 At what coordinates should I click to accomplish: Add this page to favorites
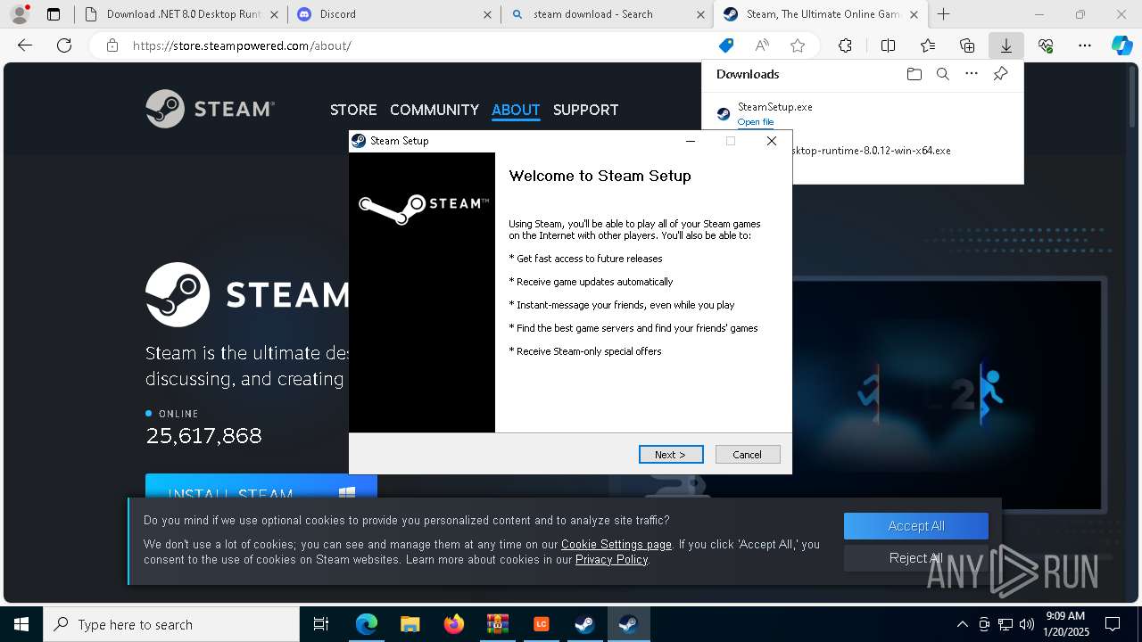[x=798, y=45]
